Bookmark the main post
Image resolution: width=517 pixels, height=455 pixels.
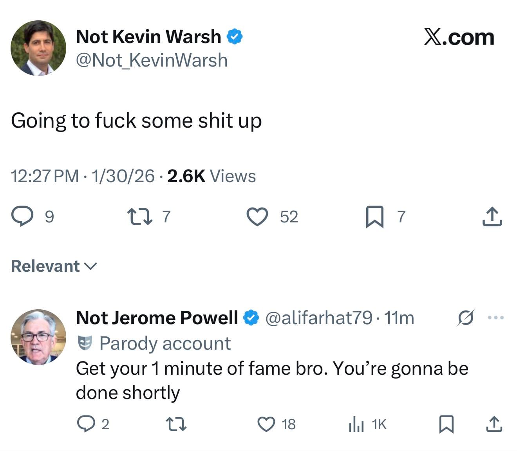pyautogui.click(x=374, y=217)
